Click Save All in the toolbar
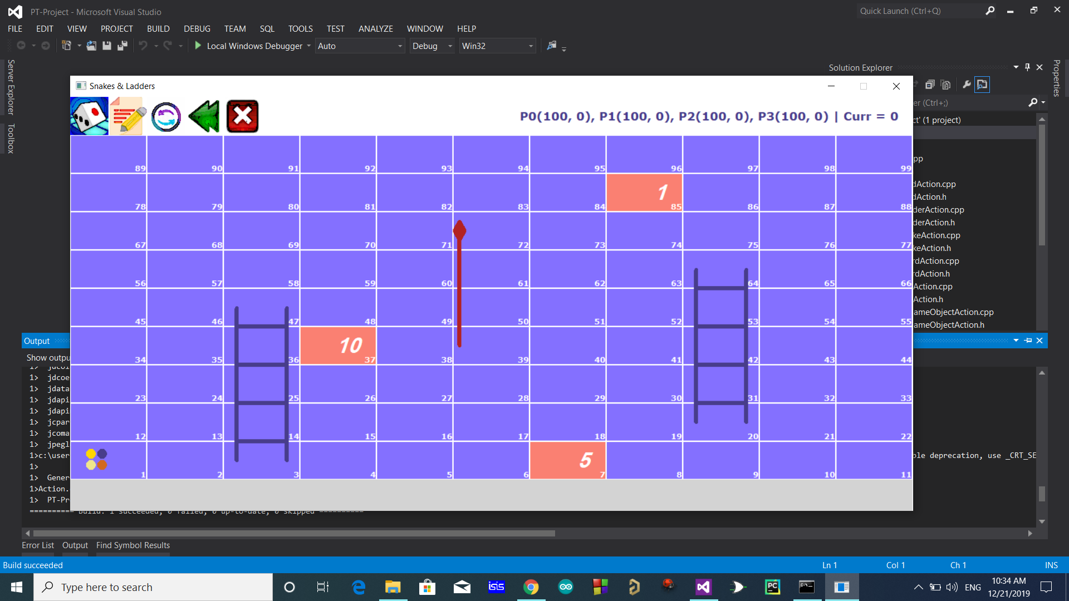The image size is (1069, 601). click(x=122, y=46)
